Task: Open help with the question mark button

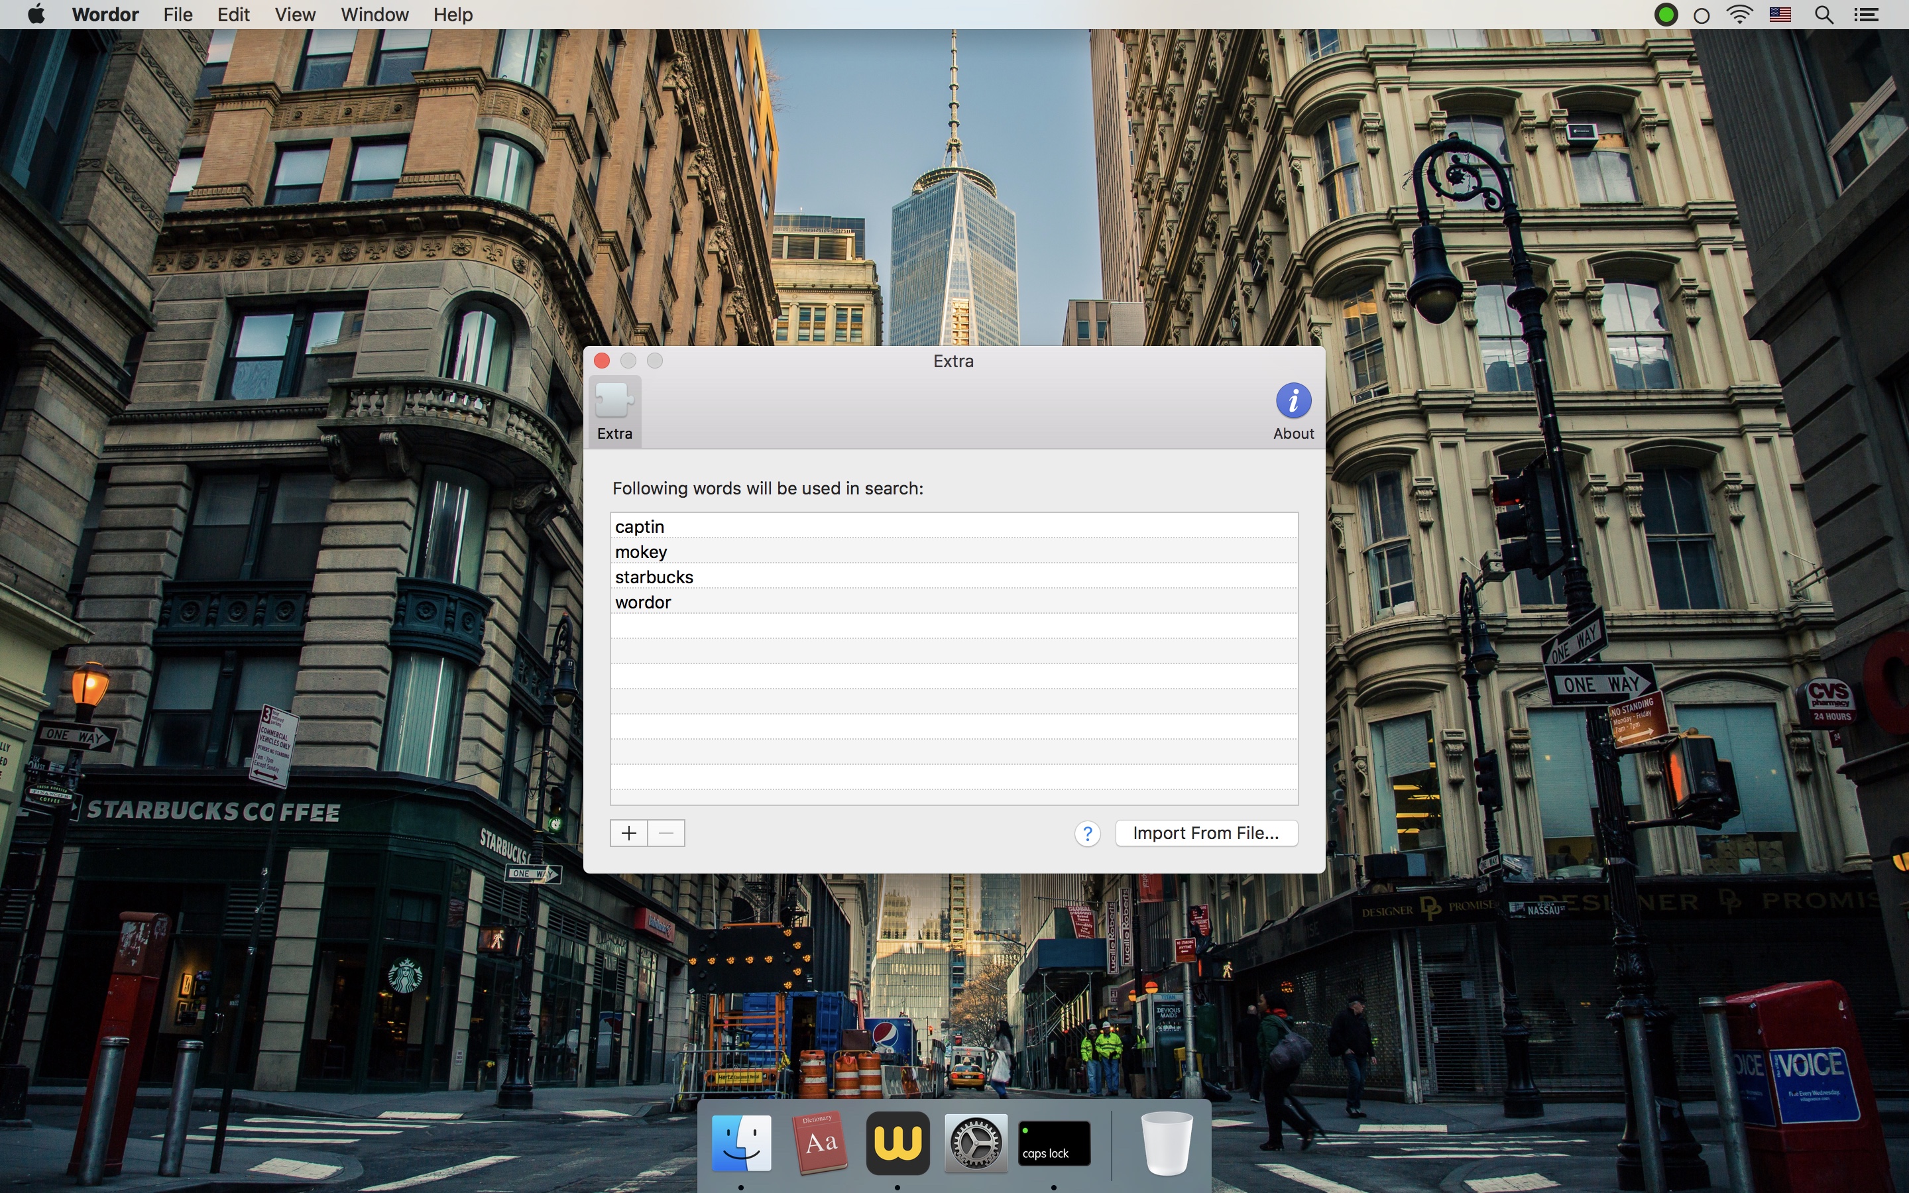Action: click(1087, 834)
